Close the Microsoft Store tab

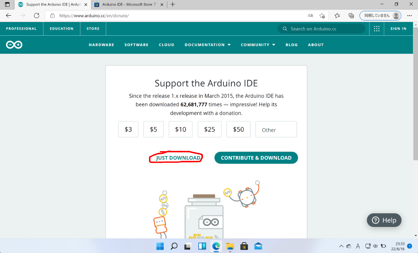162,4
